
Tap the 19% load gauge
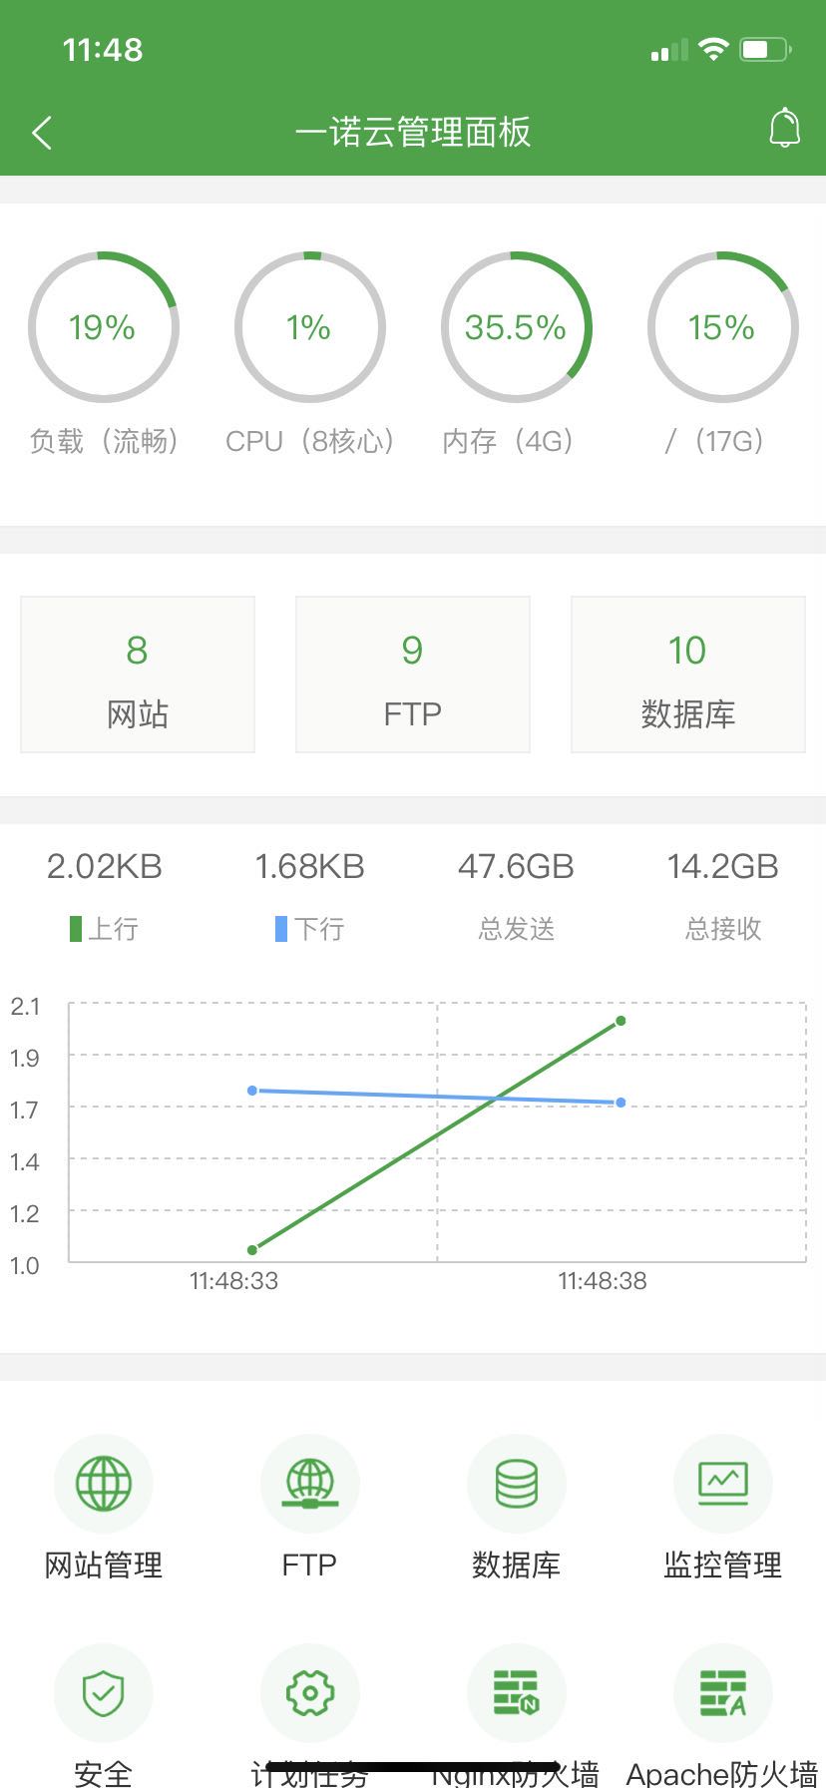[x=103, y=327]
